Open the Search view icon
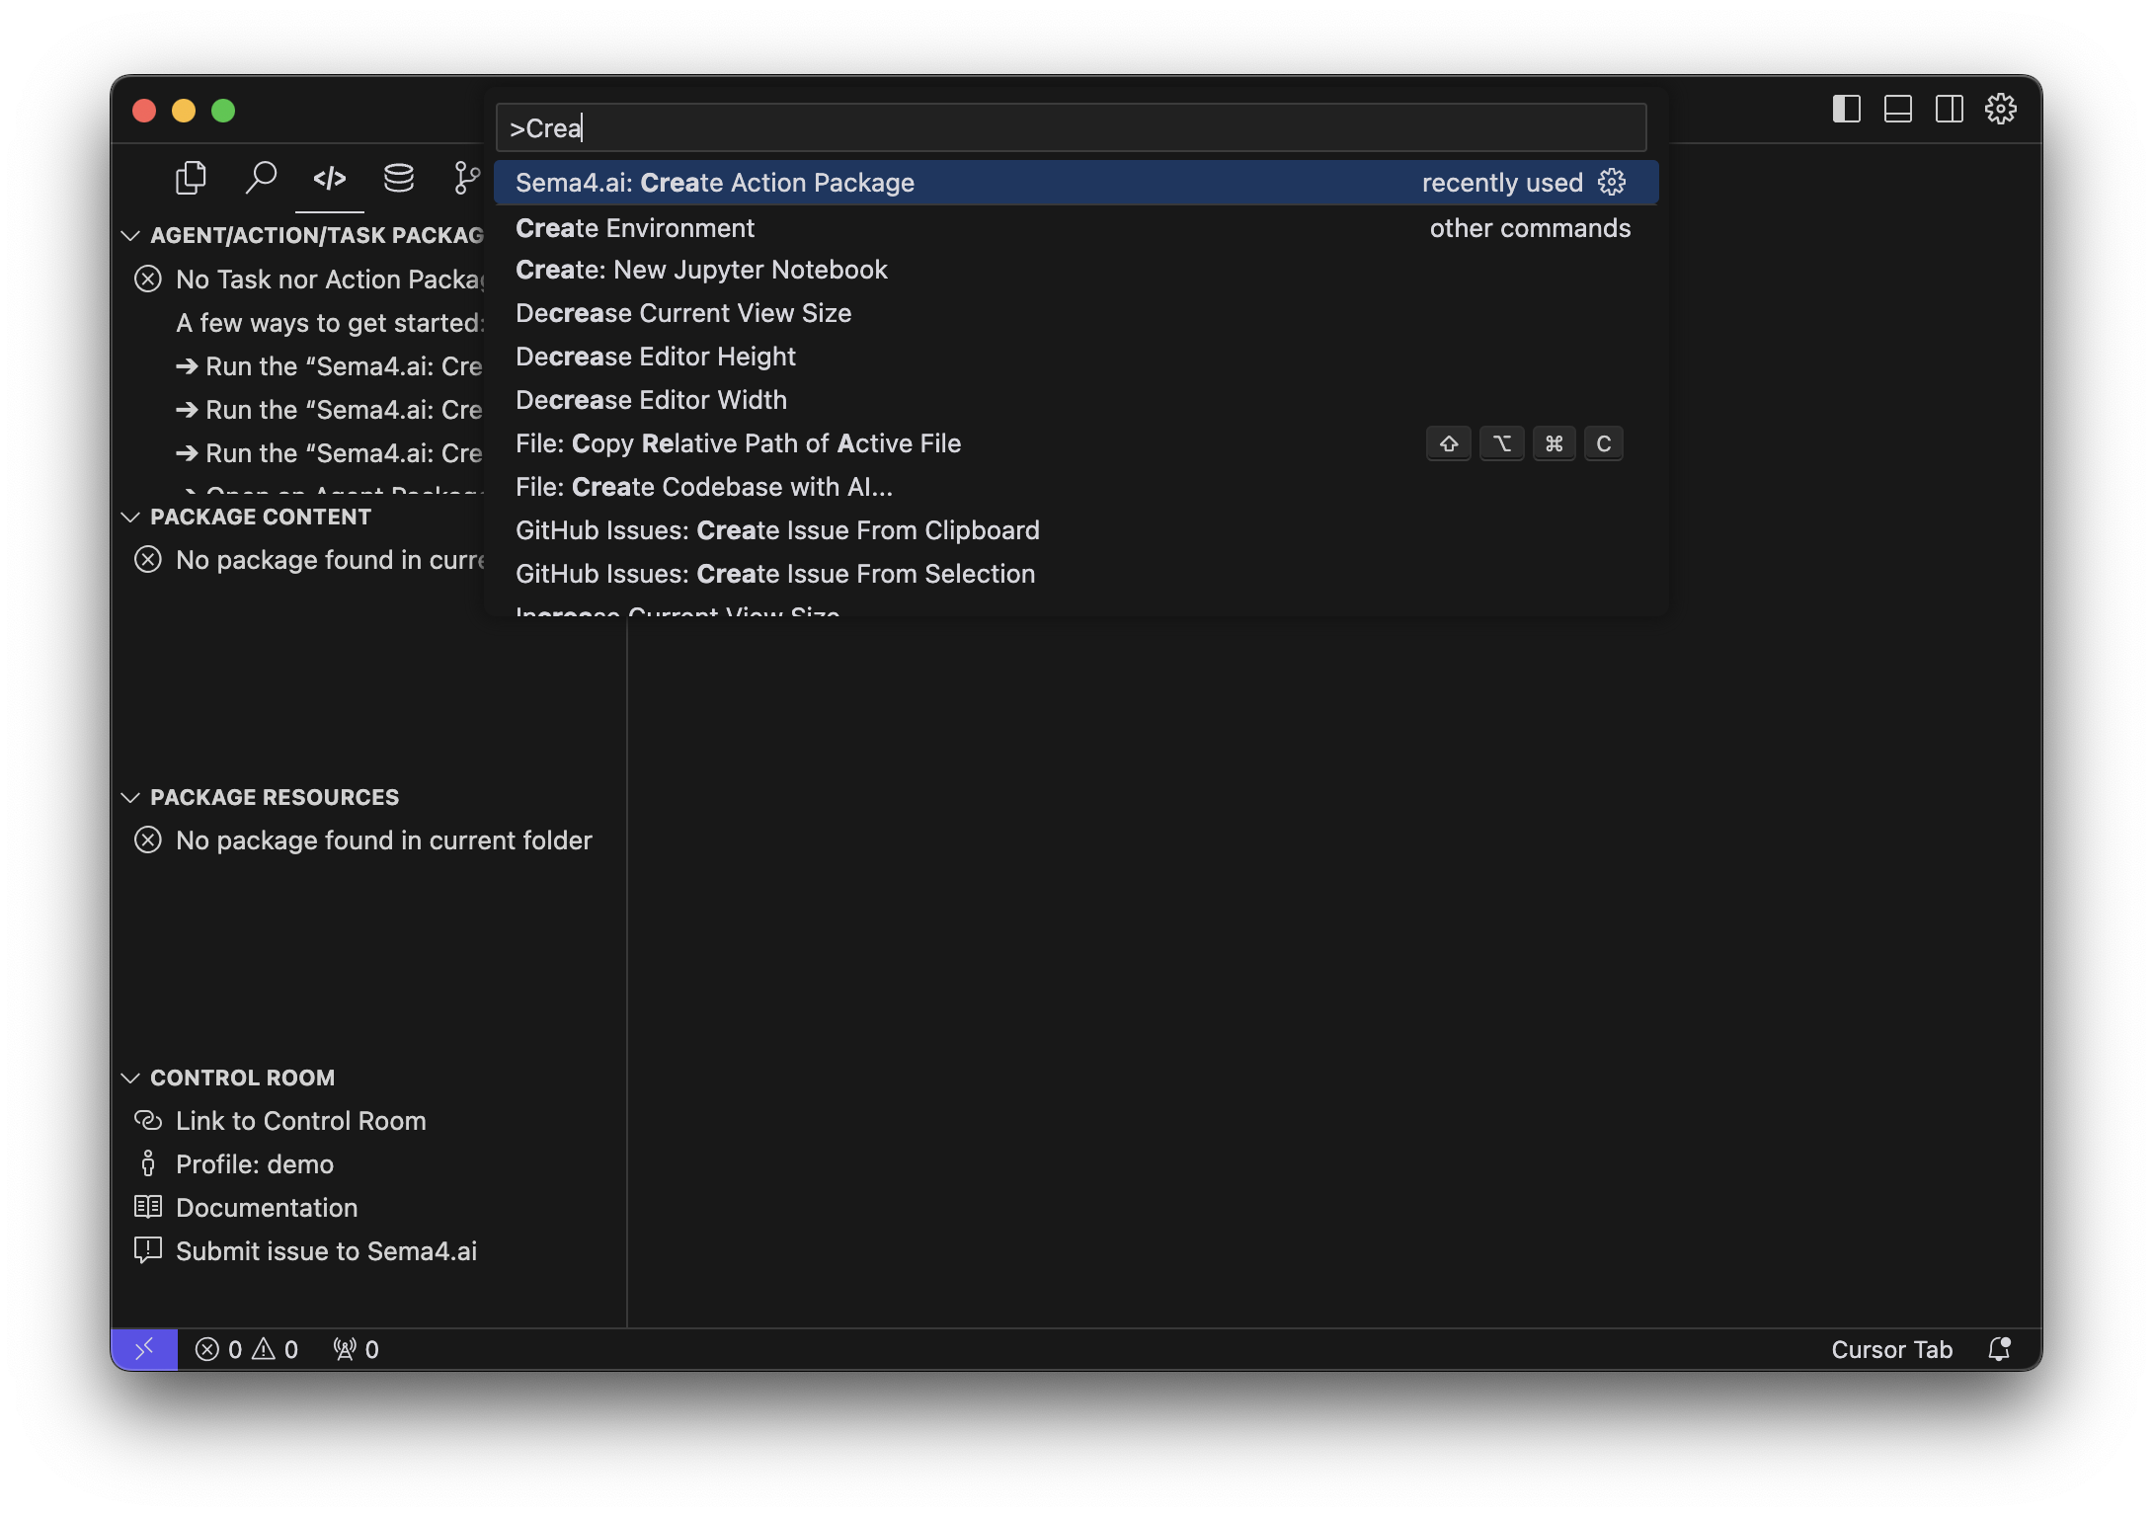 261,178
